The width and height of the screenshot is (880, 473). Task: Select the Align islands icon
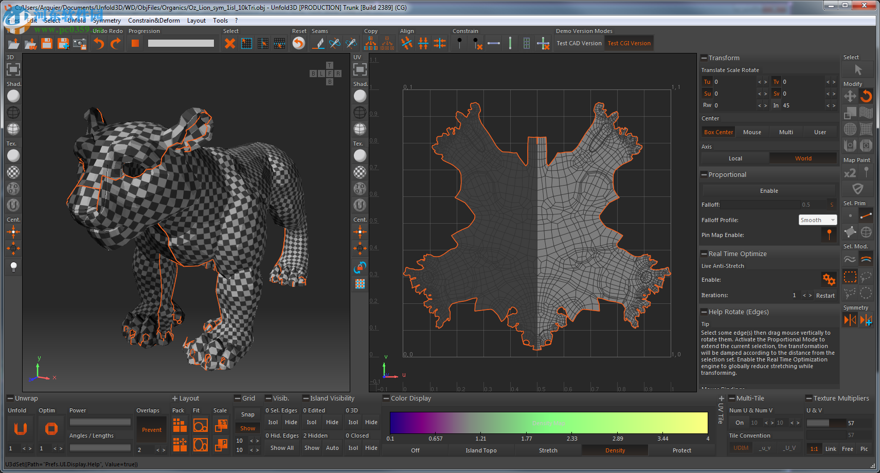(407, 43)
